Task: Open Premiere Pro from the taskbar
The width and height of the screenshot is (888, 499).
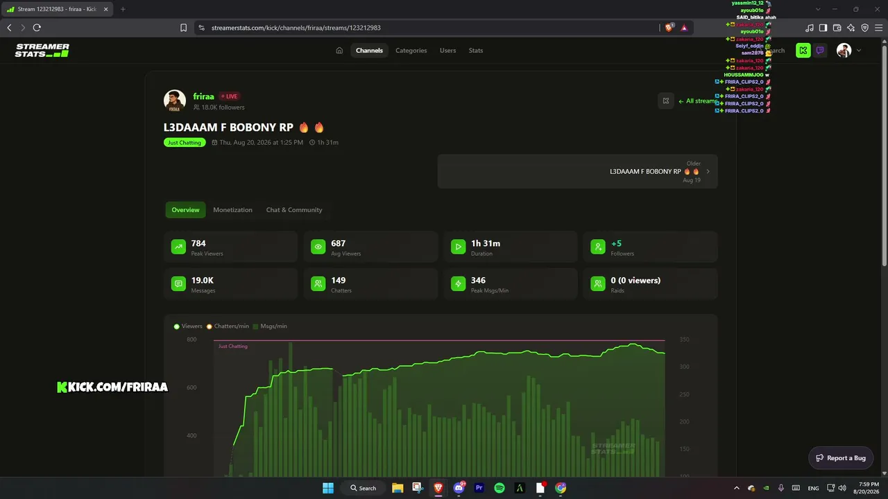Action: pos(479,488)
